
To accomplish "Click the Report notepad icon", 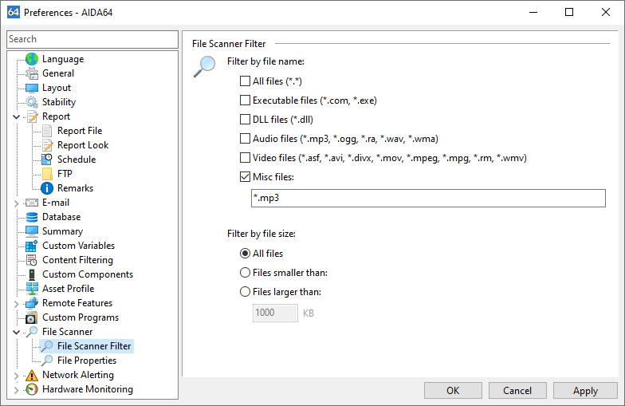I will (32, 116).
